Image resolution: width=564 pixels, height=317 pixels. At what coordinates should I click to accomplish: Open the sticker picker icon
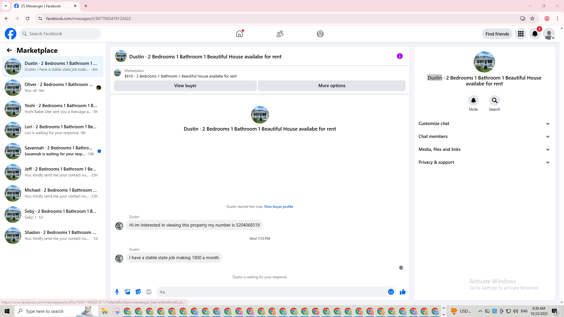(138, 292)
